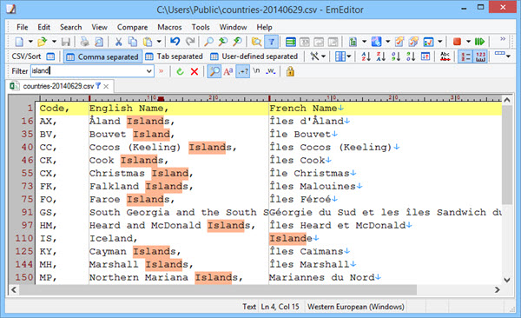Click the red Abort filter X icon
Viewport: 521px width, 318px height.
click(x=195, y=71)
